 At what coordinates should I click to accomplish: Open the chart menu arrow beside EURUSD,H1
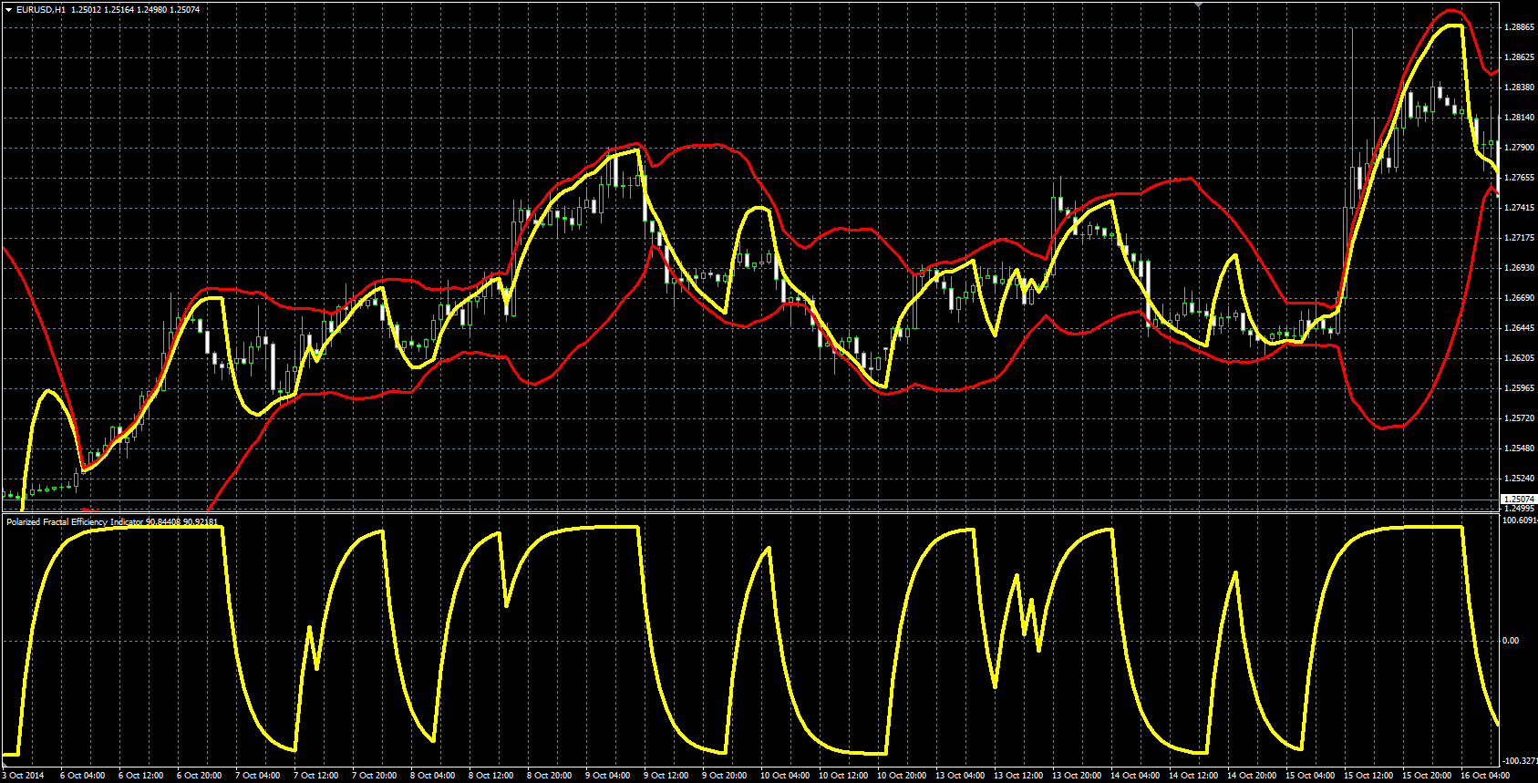coord(8,9)
